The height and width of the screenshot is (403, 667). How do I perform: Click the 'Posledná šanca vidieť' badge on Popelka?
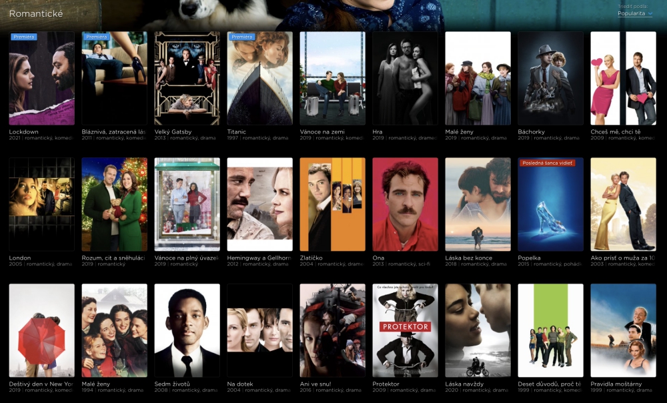pos(547,163)
